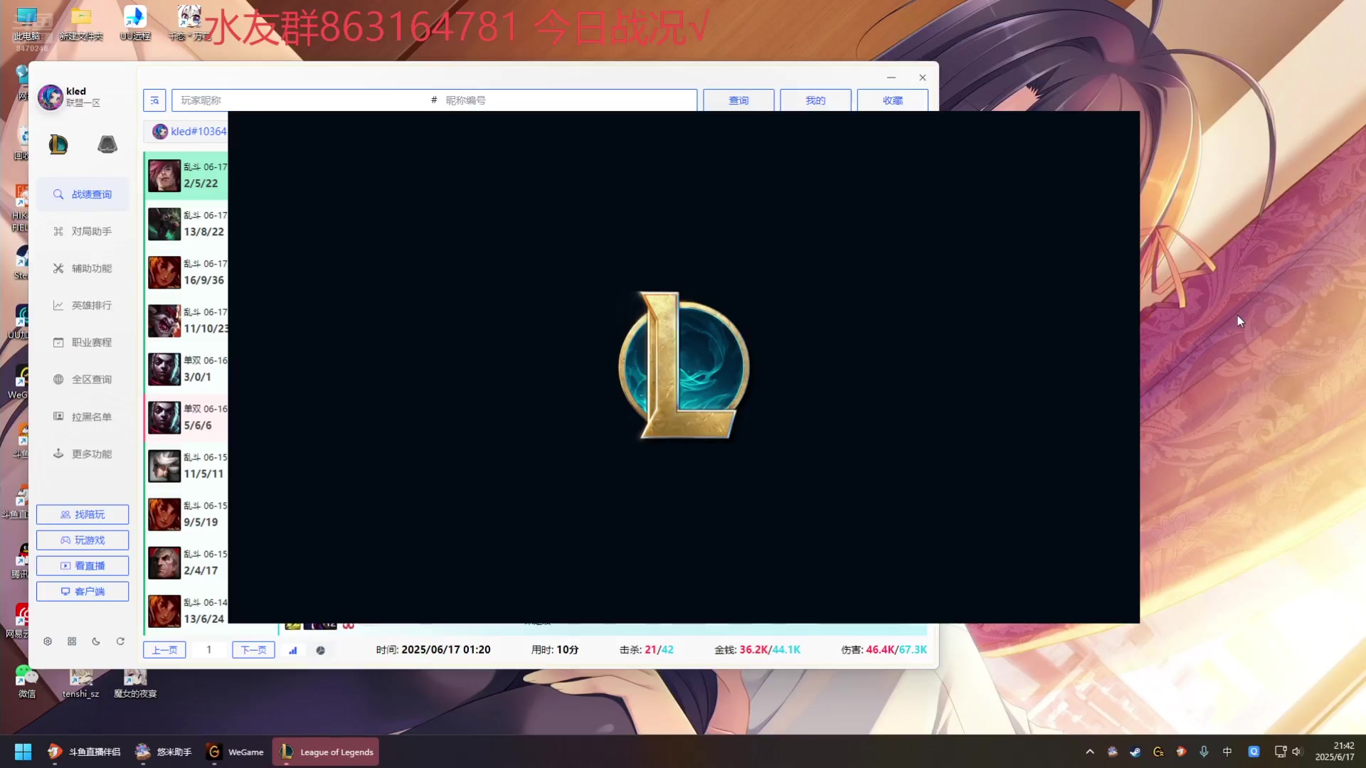Click the search history icon beside the nickname field
This screenshot has width=1366, height=768.
tap(154, 100)
